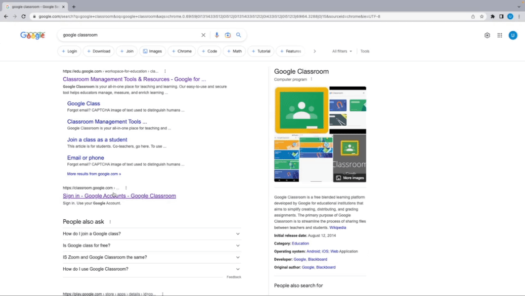
Task: Expand Is Google class for free?
Action: click(x=152, y=246)
